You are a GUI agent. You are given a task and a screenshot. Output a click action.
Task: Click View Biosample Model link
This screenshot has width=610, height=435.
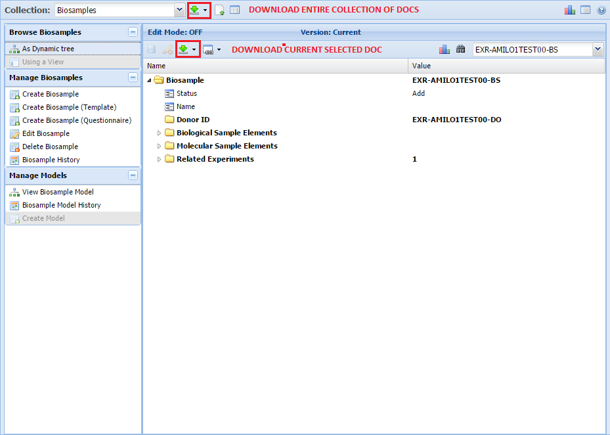58,192
